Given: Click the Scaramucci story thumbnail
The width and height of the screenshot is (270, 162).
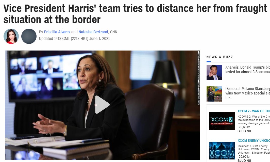Looking at the screenshot, I should tap(214, 73).
